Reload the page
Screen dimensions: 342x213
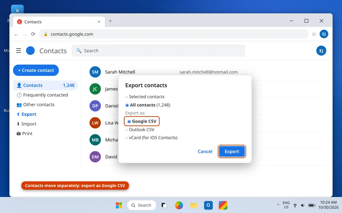click(33, 34)
